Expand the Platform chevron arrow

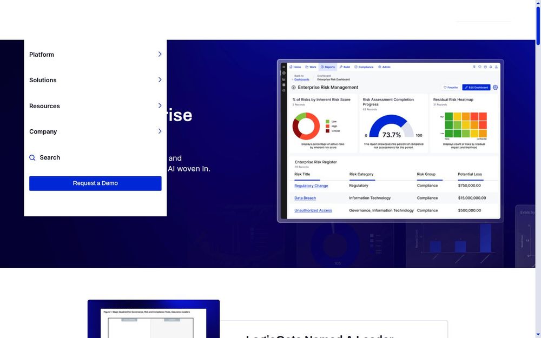(x=160, y=54)
